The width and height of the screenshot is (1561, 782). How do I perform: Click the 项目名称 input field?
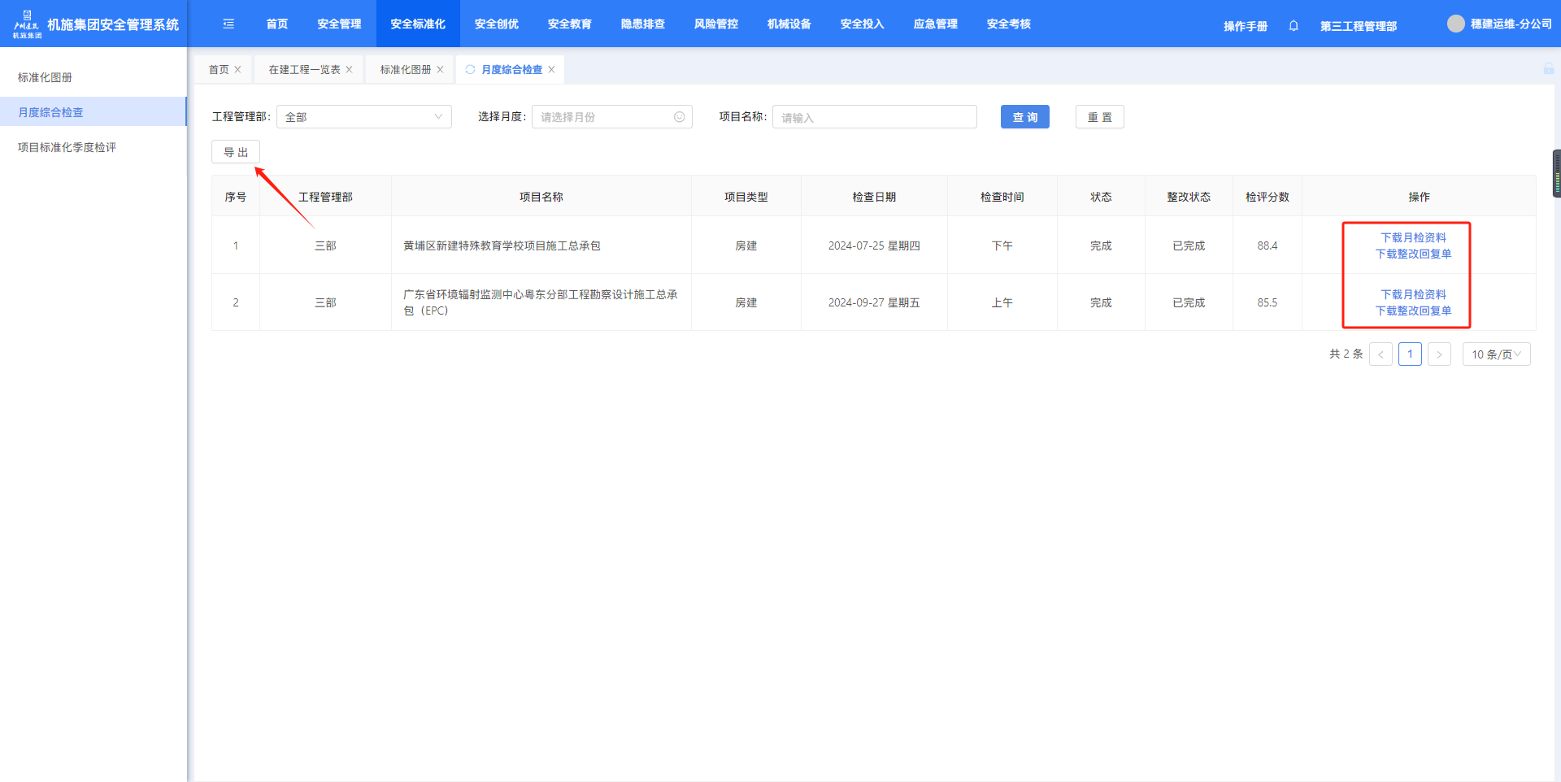(874, 117)
